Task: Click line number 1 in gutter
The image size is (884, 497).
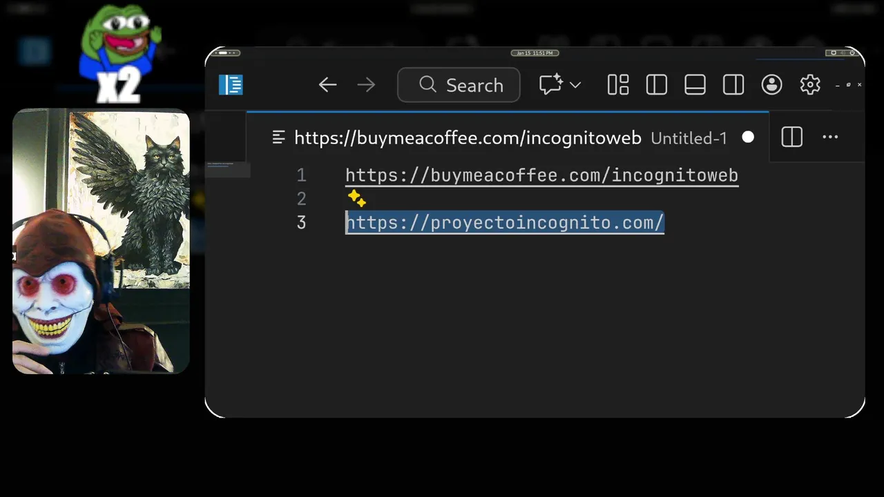Action: 301,175
